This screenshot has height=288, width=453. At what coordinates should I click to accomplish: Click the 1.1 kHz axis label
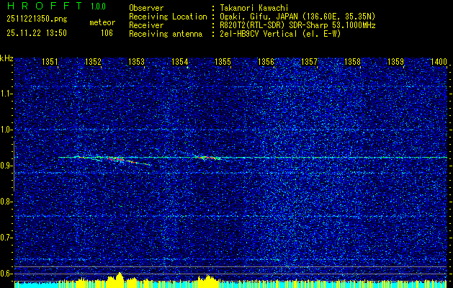pos(5,94)
